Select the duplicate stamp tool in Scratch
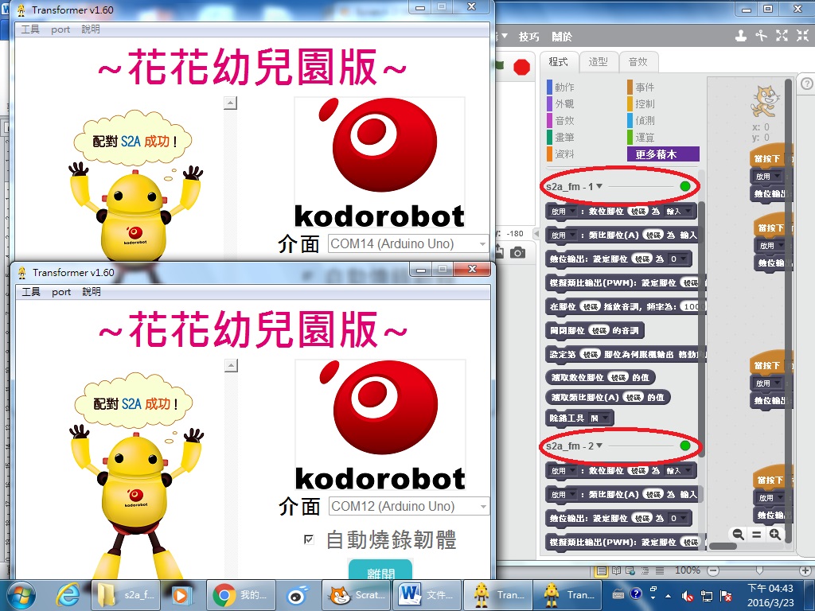 click(741, 36)
